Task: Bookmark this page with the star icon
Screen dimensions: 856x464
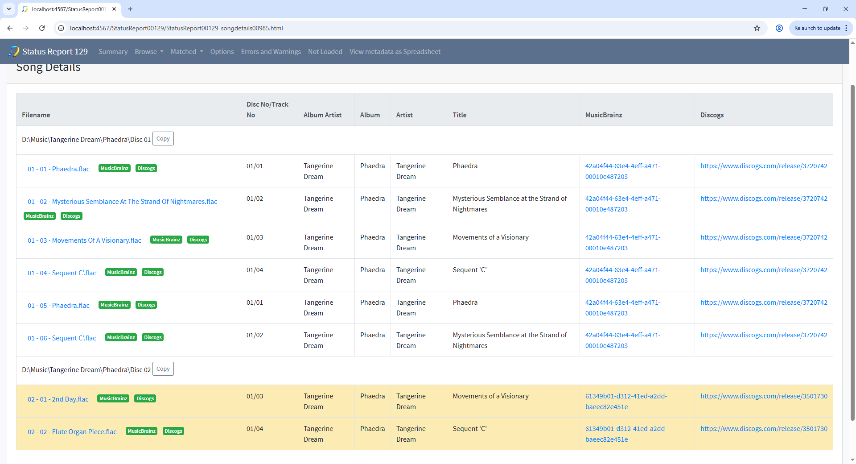Action: tap(757, 28)
